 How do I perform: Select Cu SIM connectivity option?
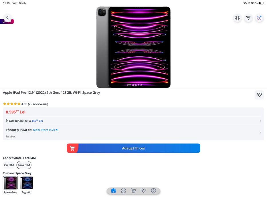tap(9, 165)
